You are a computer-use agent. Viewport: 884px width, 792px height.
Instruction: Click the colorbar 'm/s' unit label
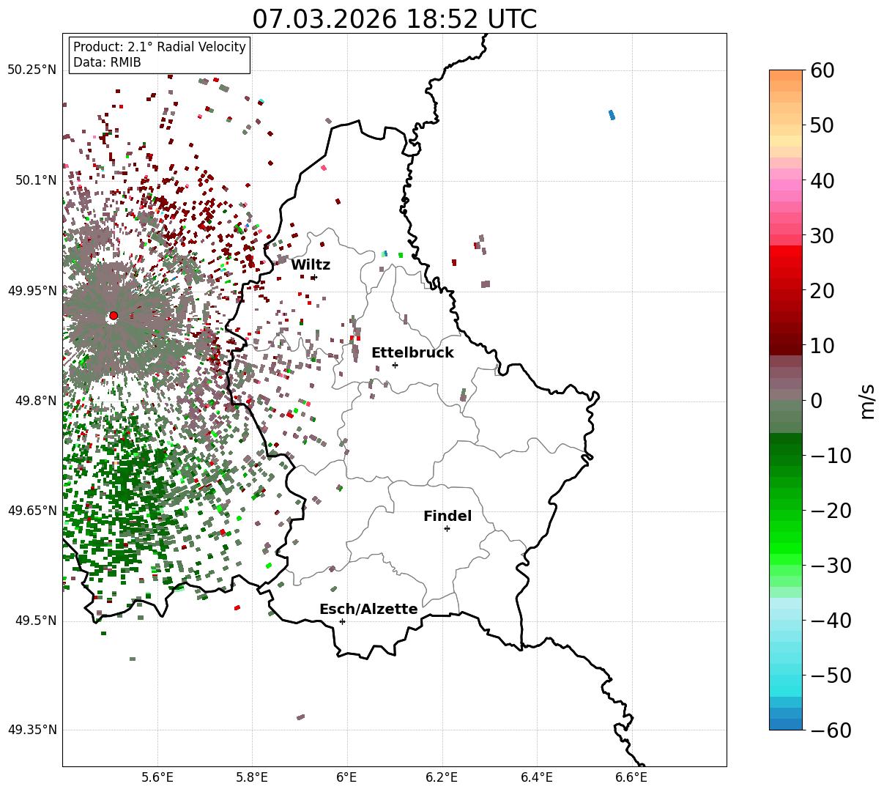click(867, 400)
